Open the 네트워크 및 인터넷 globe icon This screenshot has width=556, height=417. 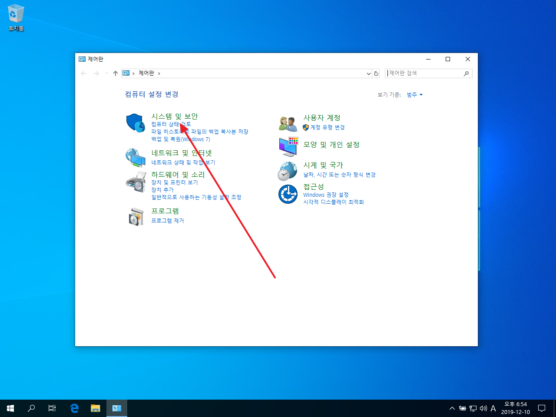pos(136,158)
